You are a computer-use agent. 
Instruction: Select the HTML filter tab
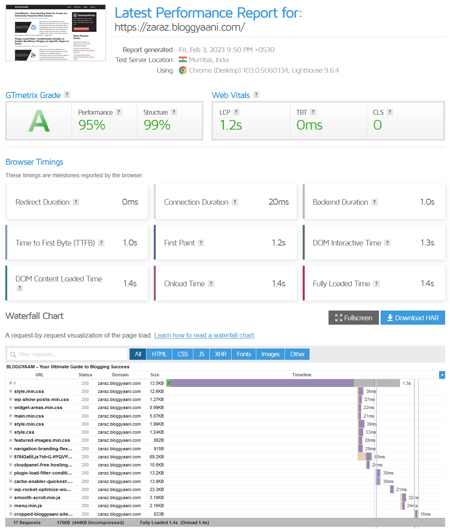click(159, 354)
